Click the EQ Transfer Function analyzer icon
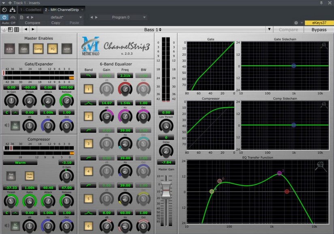Image resolution: width=334 pixels, height=234 pixels. tap(321, 166)
